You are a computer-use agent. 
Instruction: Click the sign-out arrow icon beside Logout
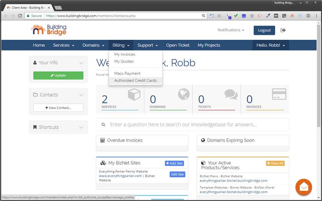(x=283, y=30)
